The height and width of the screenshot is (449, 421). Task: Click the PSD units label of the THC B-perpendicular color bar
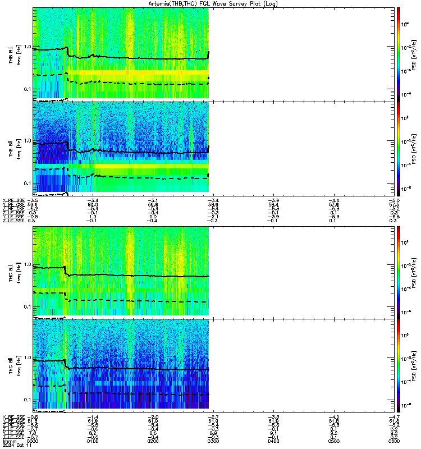click(x=414, y=273)
